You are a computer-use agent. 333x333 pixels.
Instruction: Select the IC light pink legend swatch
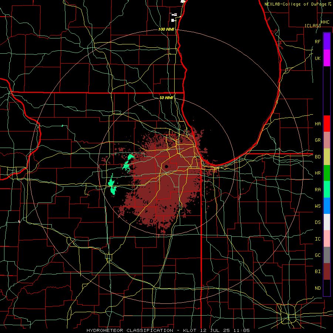click(x=327, y=239)
